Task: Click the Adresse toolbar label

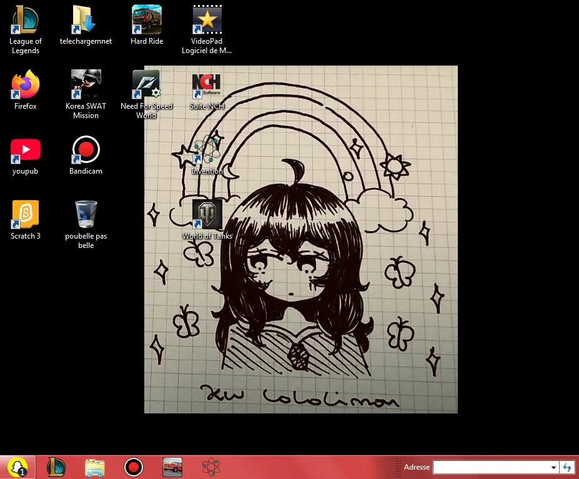Action: 417,467
